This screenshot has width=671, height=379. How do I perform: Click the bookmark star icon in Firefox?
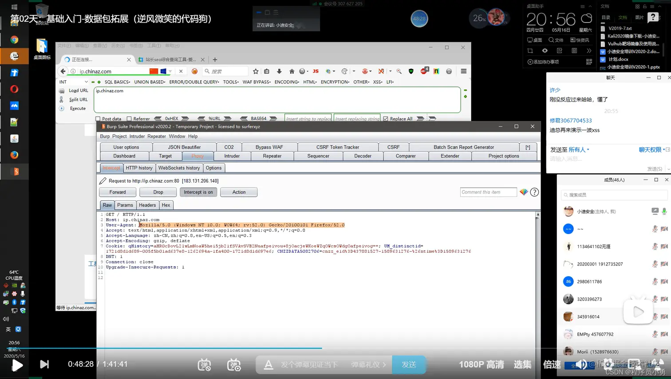(x=256, y=71)
